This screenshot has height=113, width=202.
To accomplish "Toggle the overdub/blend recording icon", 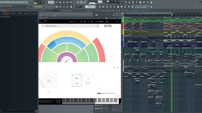I will 67,2.
